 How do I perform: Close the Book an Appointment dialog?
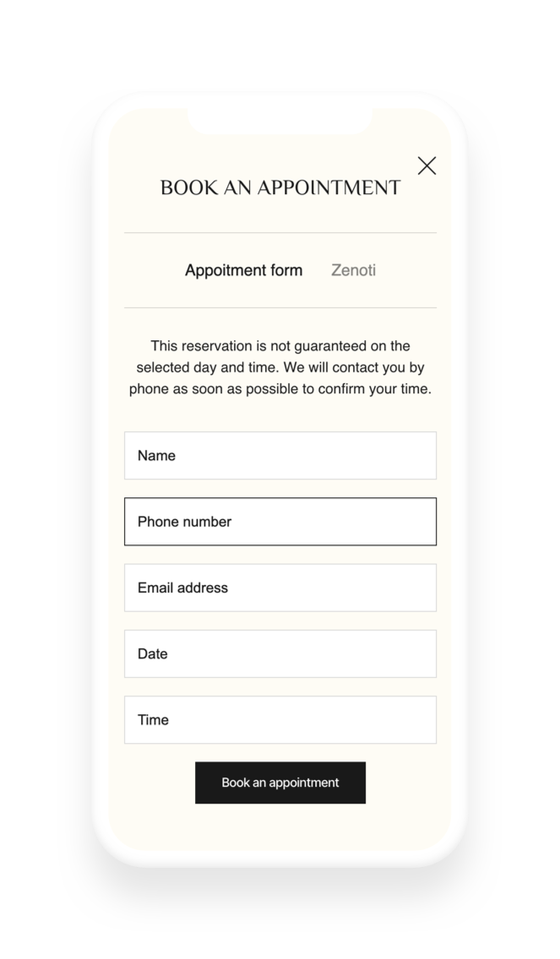pyautogui.click(x=427, y=165)
